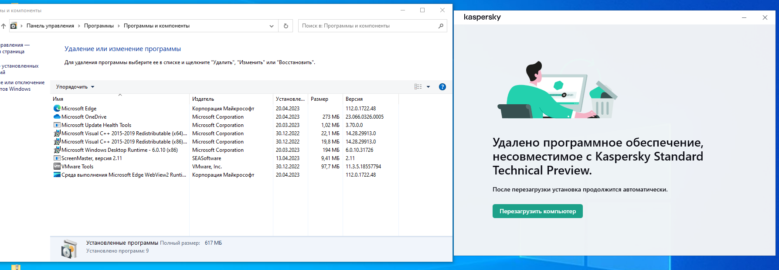This screenshot has height=270, width=779.
Task: Expand the chevron after Программы breadcrumb
Action: coord(119,26)
